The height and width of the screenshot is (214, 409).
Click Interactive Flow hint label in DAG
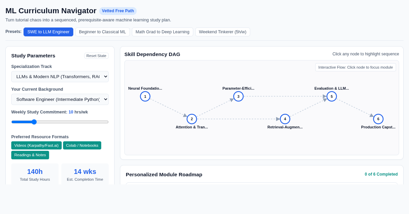pos(355,67)
